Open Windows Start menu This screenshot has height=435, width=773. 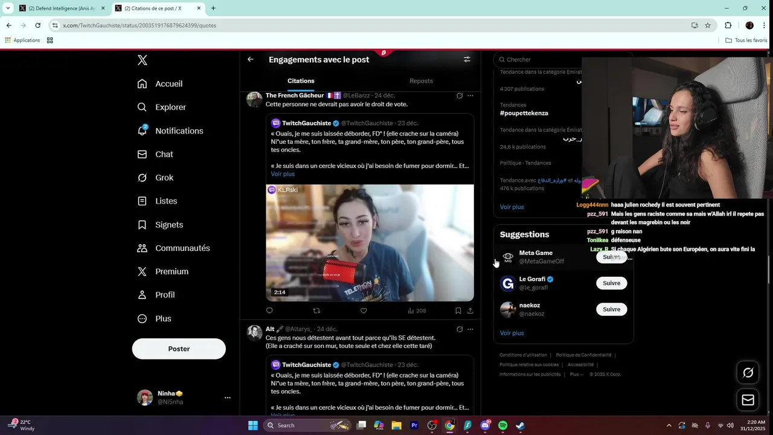[x=253, y=425]
